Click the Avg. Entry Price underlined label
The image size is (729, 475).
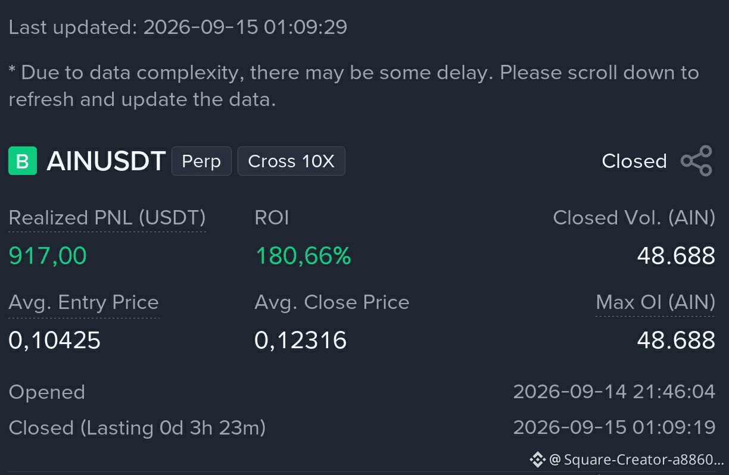click(x=84, y=302)
